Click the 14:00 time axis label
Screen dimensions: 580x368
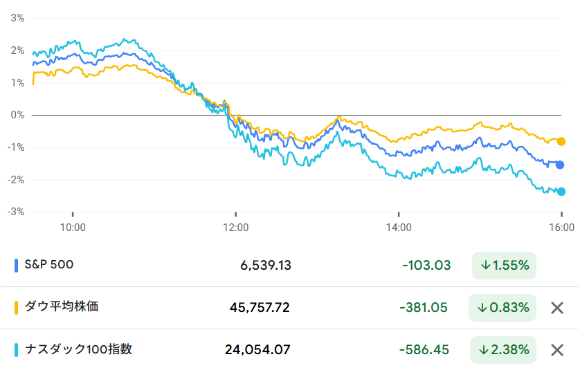399,226
